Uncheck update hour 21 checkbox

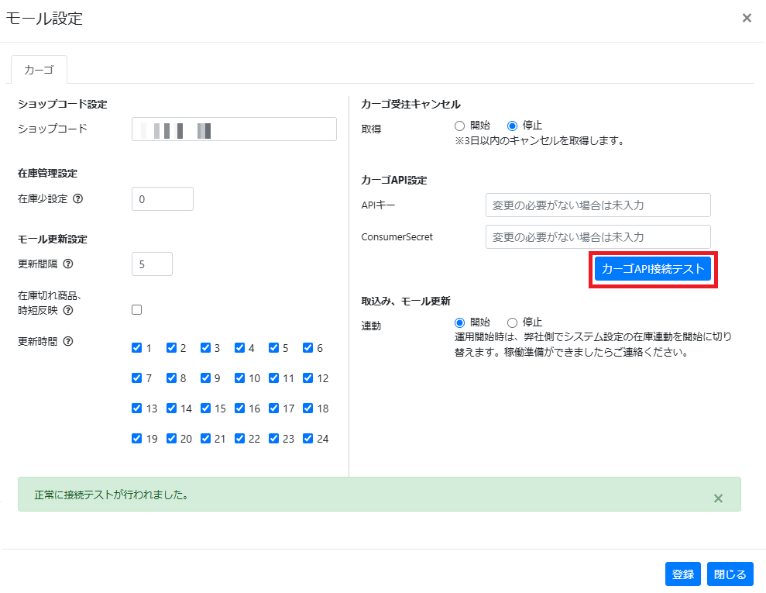pyautogui.click(x=205, y=439)
